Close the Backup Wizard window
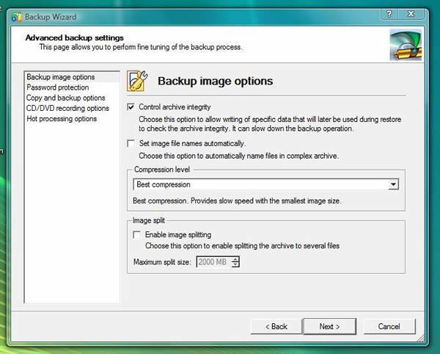 [411, 14]
